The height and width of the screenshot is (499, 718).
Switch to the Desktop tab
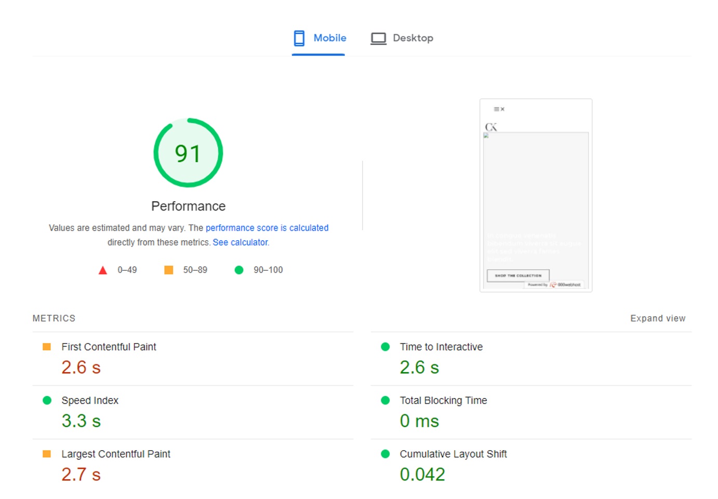coord(402,38)
